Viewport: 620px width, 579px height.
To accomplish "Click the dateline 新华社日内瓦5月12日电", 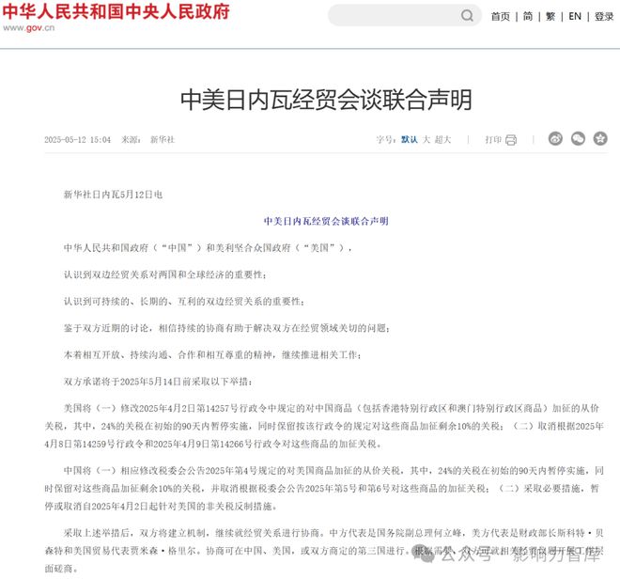I will point(113,195).
